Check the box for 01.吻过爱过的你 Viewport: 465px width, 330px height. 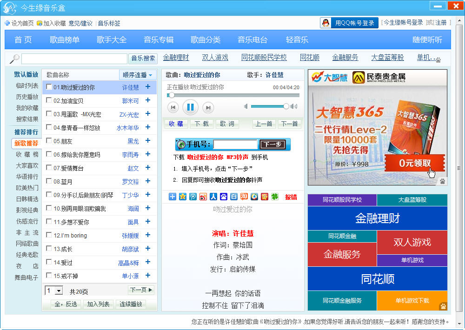49,87
